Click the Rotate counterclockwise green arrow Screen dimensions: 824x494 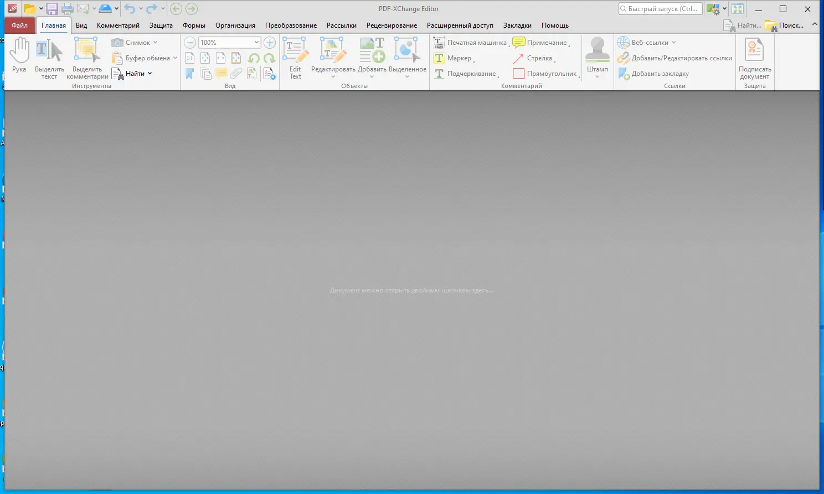[254, 58]
